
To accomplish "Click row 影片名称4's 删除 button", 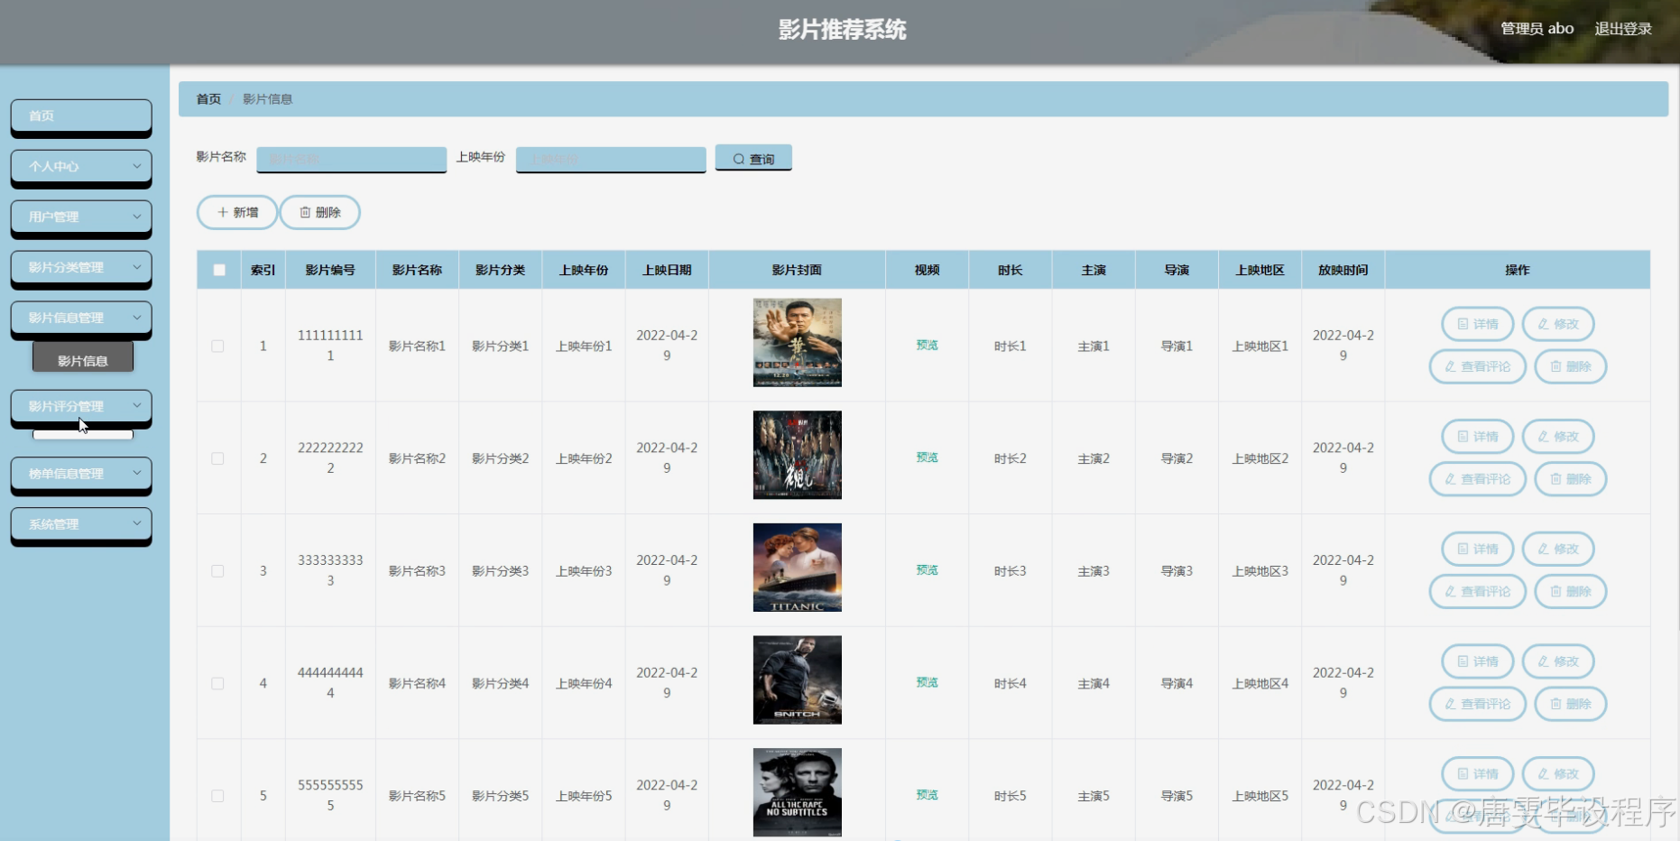I will pos(1571,704).
